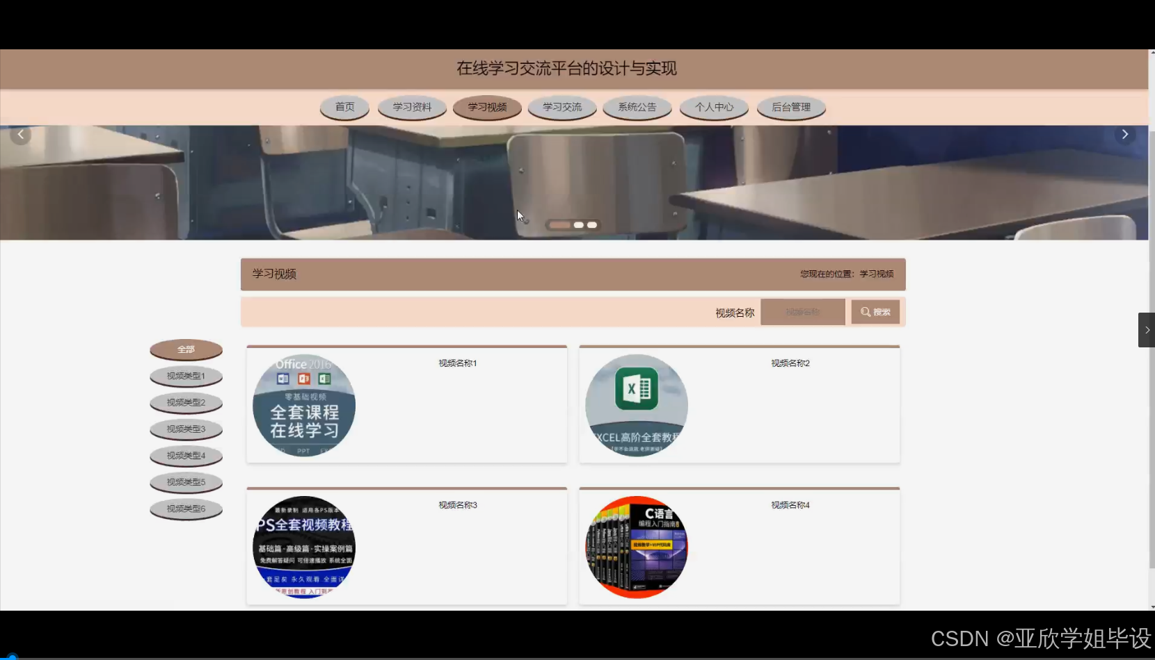
Task: Open the Excel 高阶全套教程 video thumbnail
Action: (635, 405)
